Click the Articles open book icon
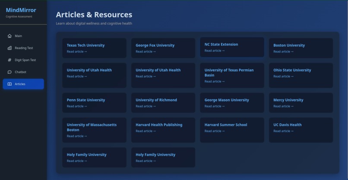Screen dimensions: 348x180 click(9, 84)
